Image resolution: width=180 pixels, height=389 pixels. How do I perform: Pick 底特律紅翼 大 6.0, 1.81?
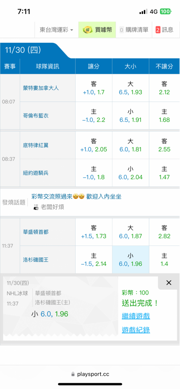tap(131, 145)
